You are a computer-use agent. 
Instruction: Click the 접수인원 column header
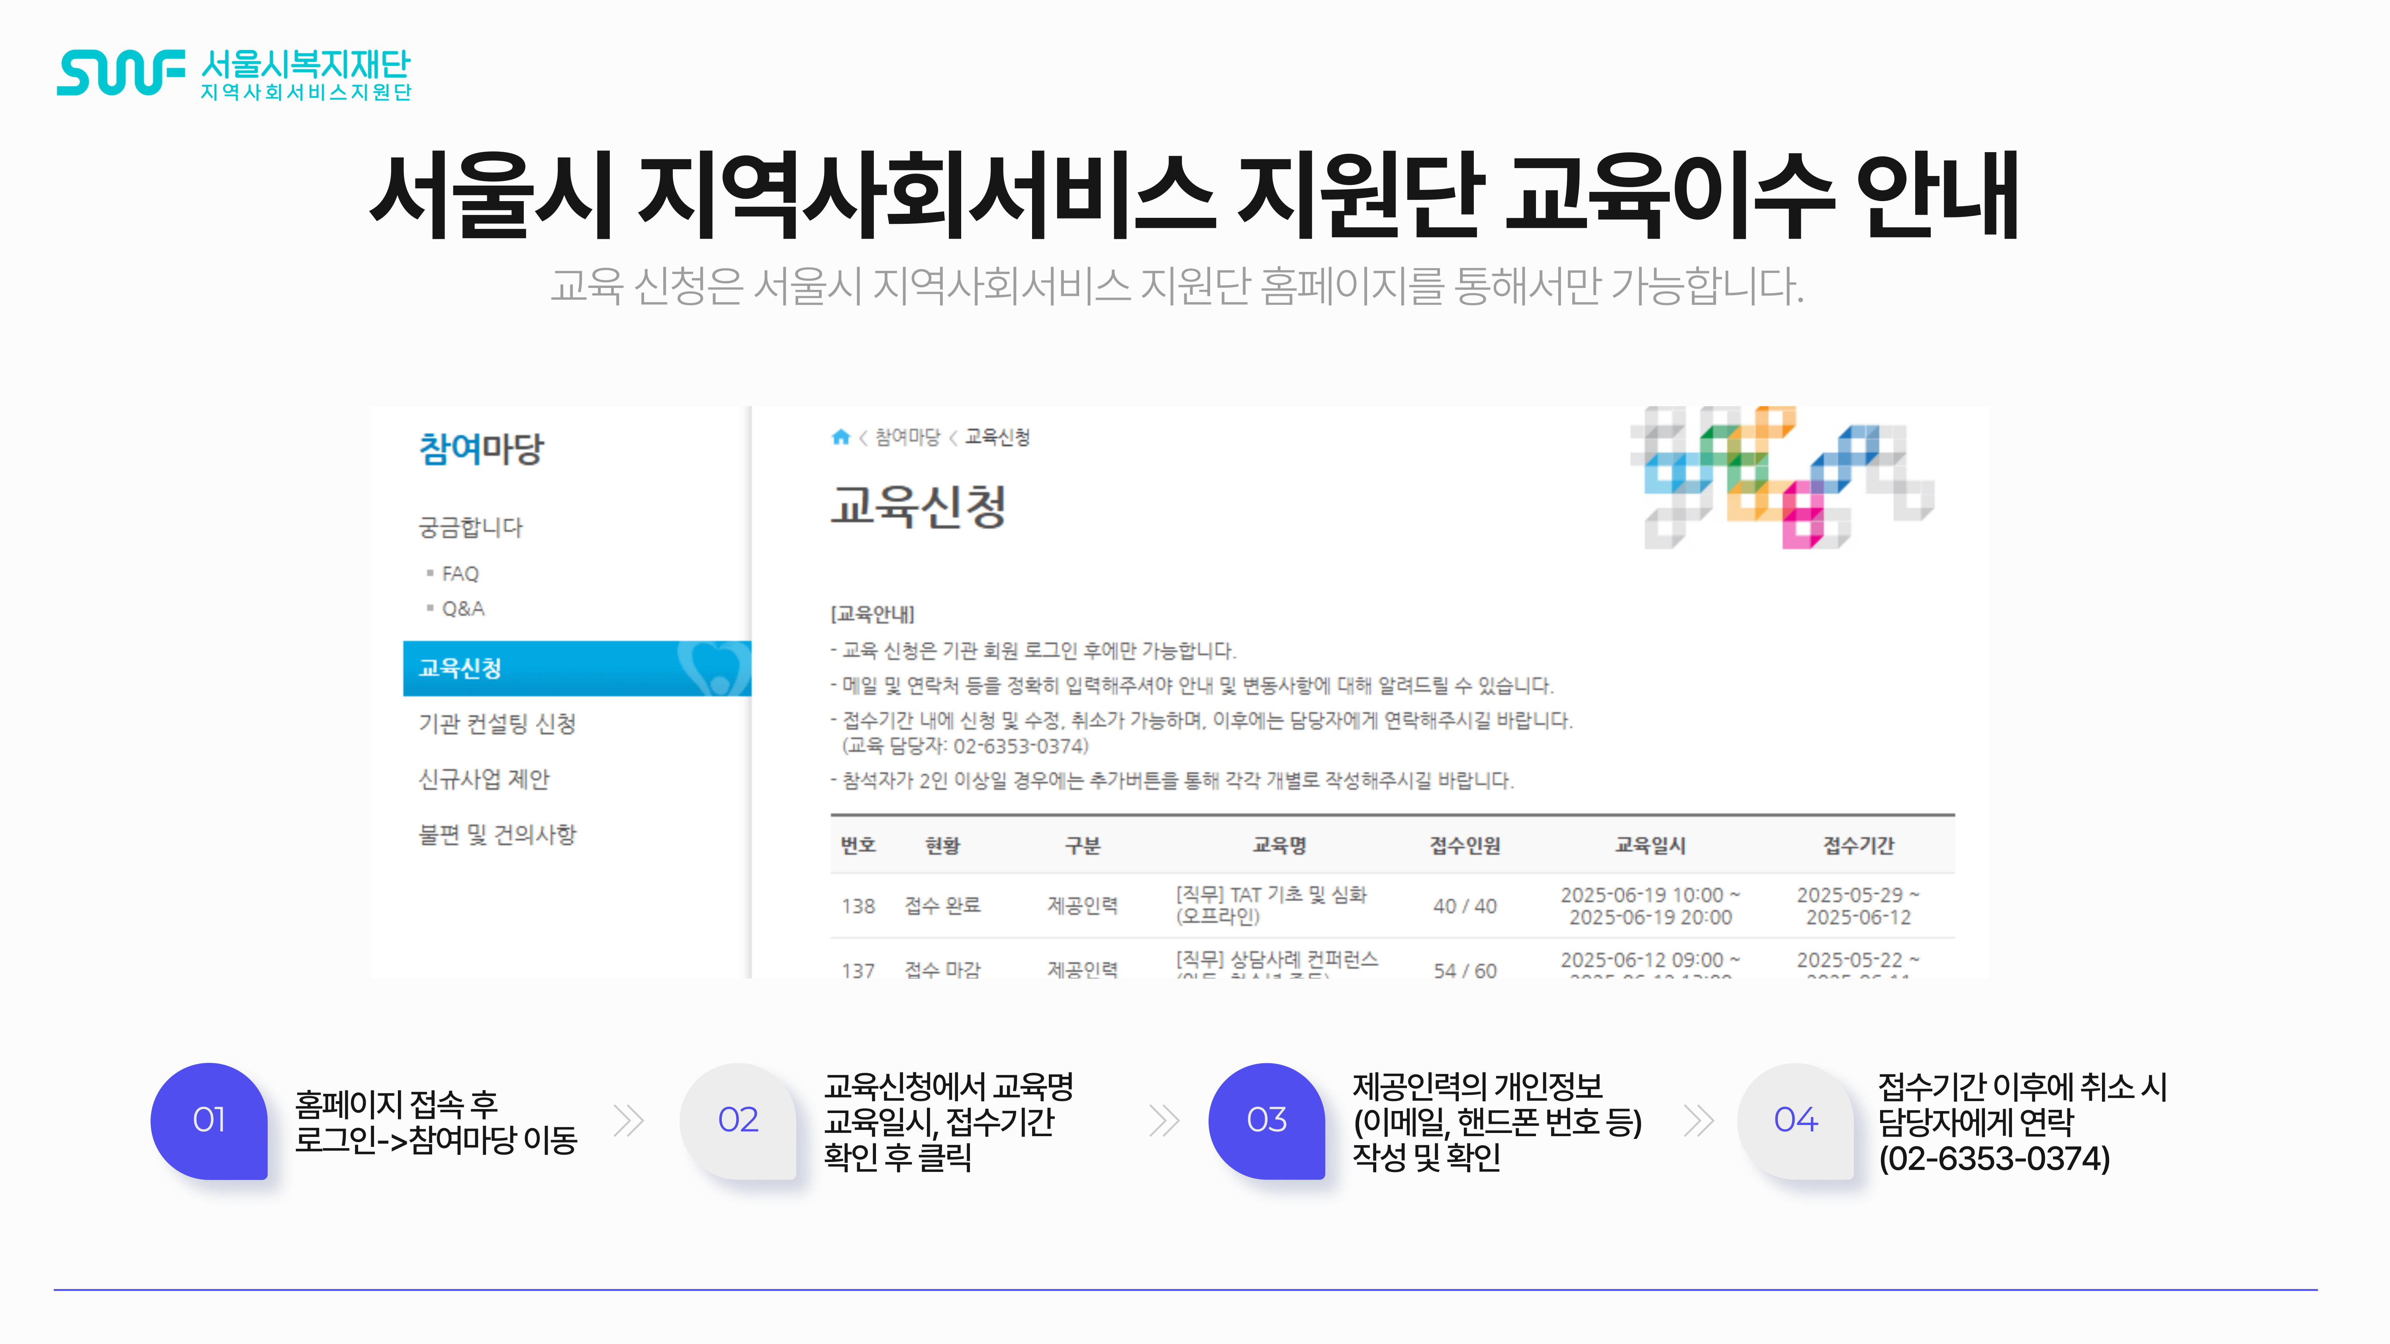pyautogui.click(x=1465, y=845)
